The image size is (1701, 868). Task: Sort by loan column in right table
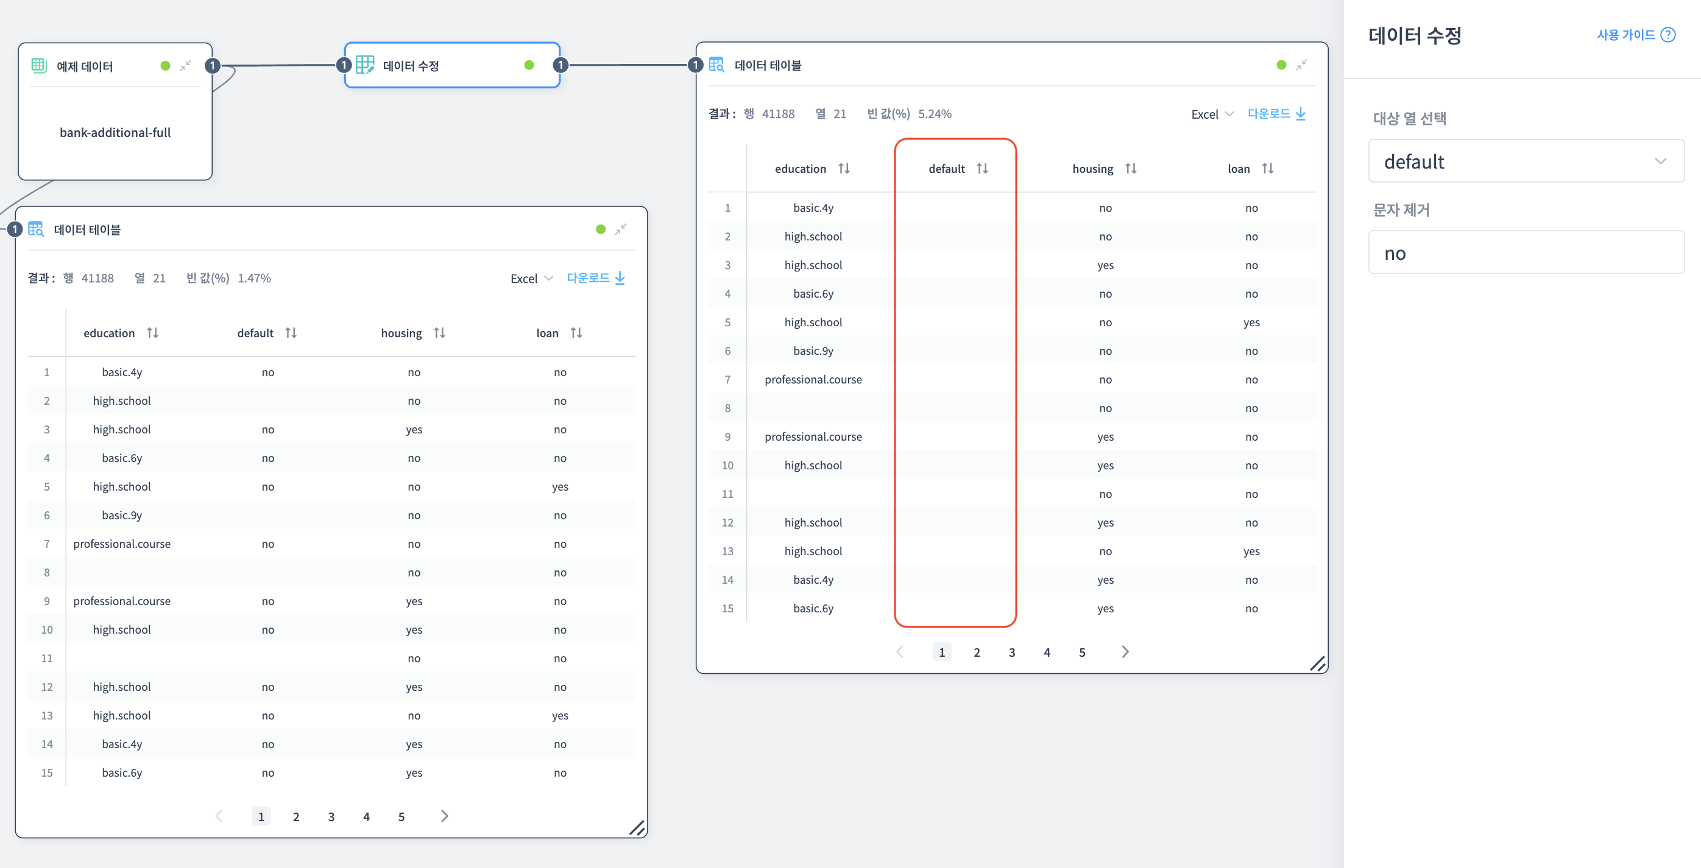1267,169
